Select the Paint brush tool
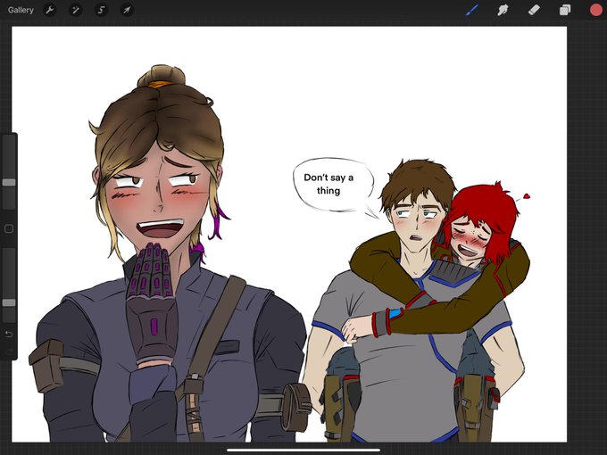 pyautogui.click(x=472, y=10)
